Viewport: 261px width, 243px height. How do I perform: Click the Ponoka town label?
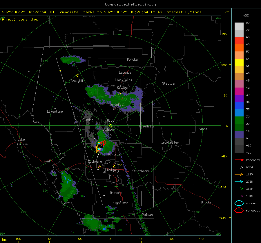click(132, 60)
